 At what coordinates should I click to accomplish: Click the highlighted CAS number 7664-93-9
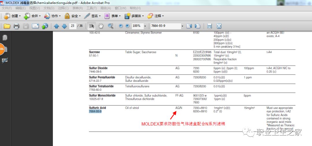coord(95,111)
